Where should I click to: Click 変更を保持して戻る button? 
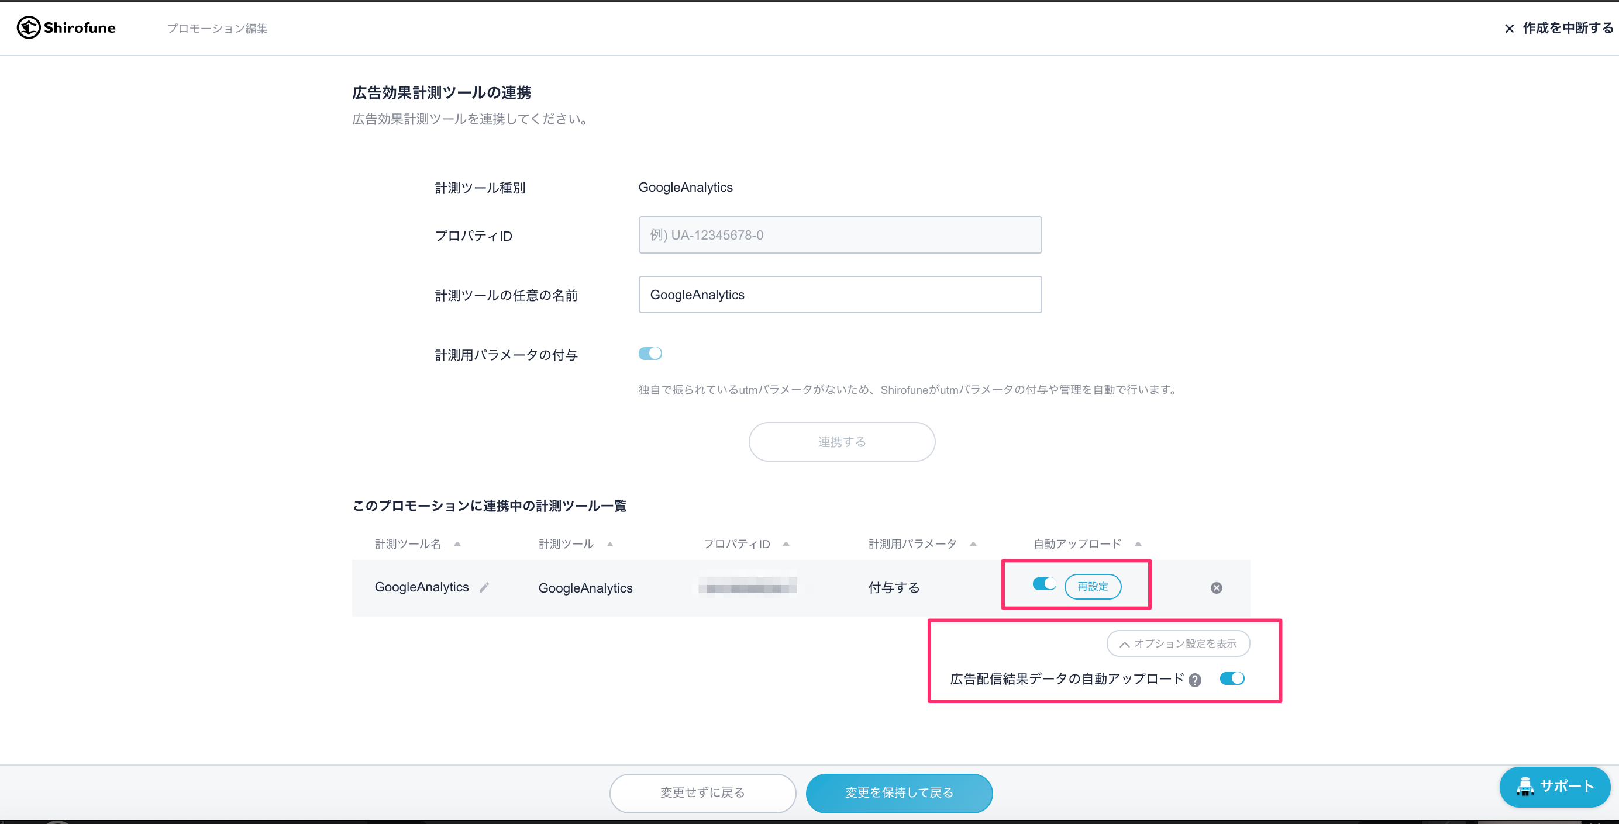click(900, 792)
